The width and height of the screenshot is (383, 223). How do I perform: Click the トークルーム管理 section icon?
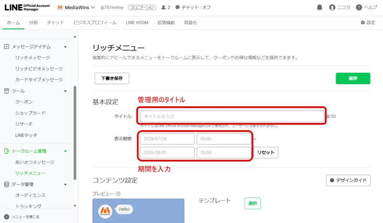click(x=7, y=151)
